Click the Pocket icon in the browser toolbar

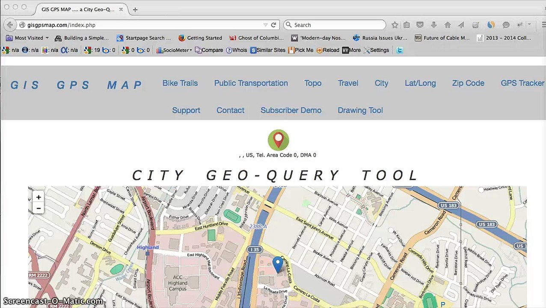420,25
